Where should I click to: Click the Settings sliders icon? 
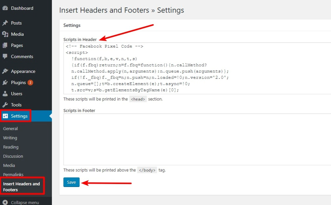click(5, 116)
